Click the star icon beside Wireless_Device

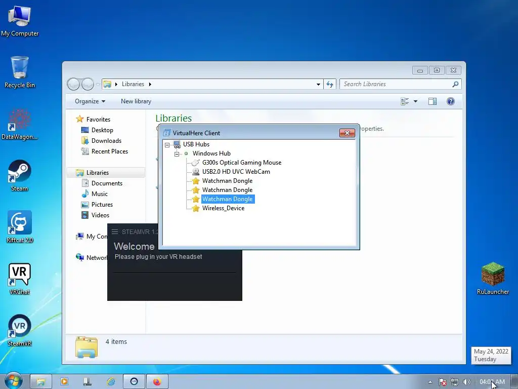(196, 208)
